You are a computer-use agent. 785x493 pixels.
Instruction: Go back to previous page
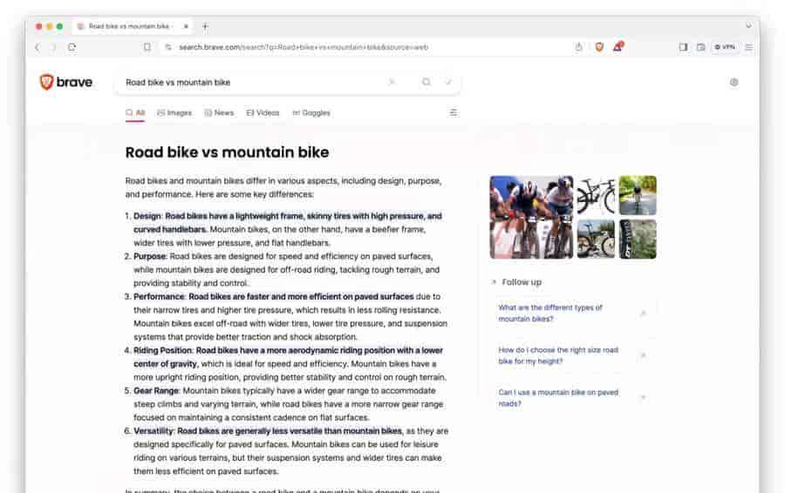37,47
